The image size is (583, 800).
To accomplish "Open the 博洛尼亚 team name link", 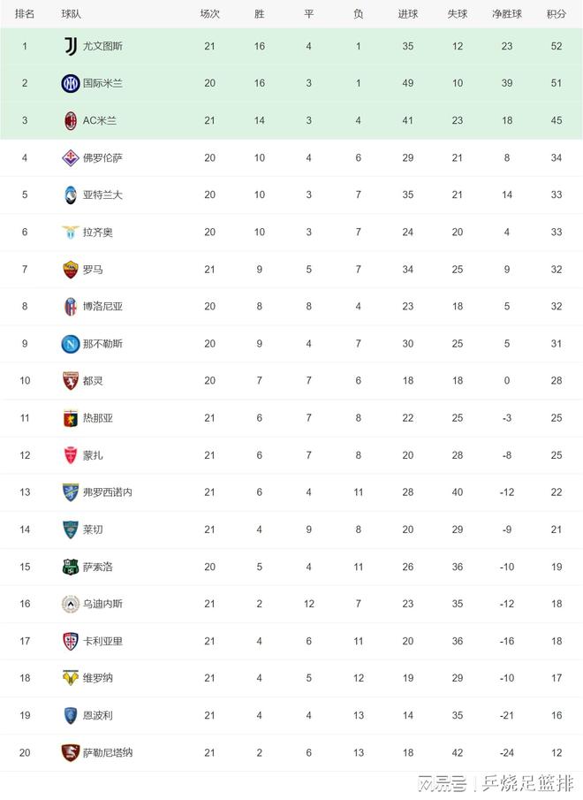I will 102,307.
